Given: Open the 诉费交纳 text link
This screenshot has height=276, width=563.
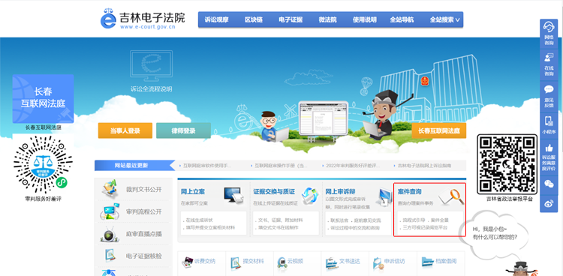Looking at the screenshot, I should tap(205, 261).
